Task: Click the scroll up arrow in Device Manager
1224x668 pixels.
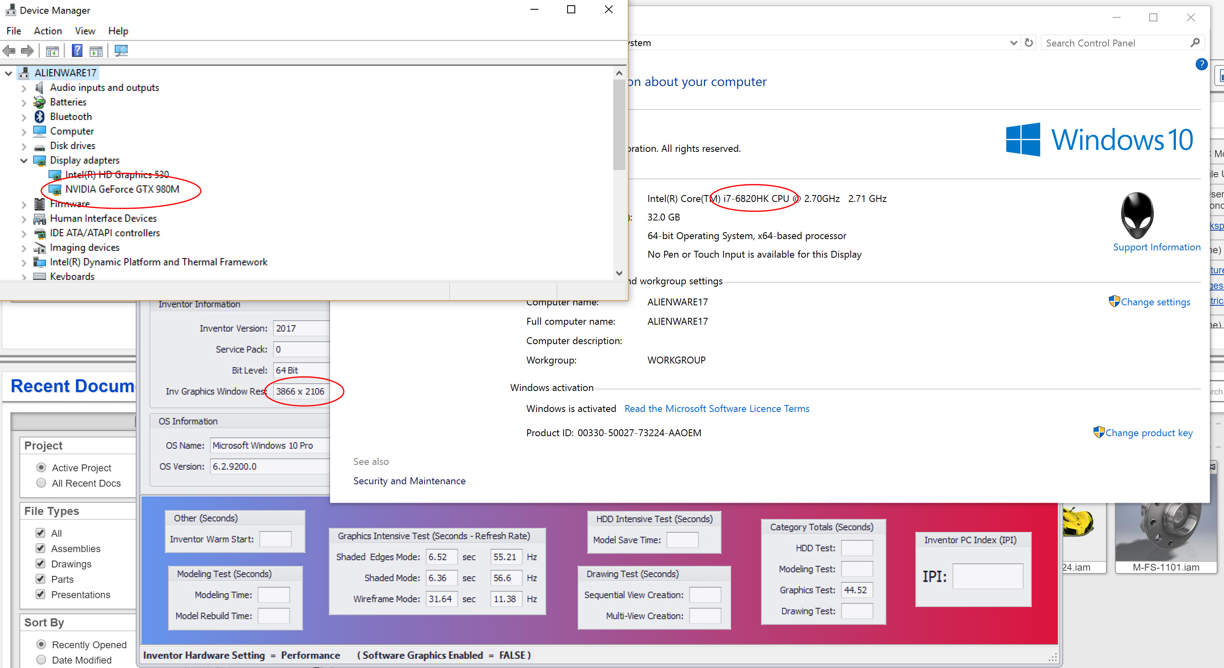Action: coord(618,73)
